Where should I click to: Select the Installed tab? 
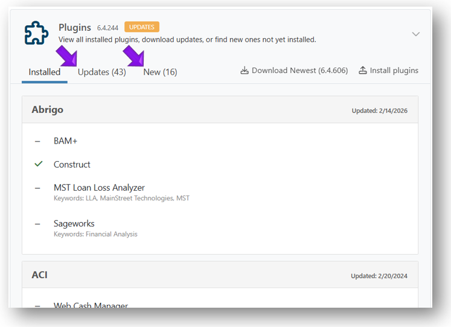(x=45, y=72)
